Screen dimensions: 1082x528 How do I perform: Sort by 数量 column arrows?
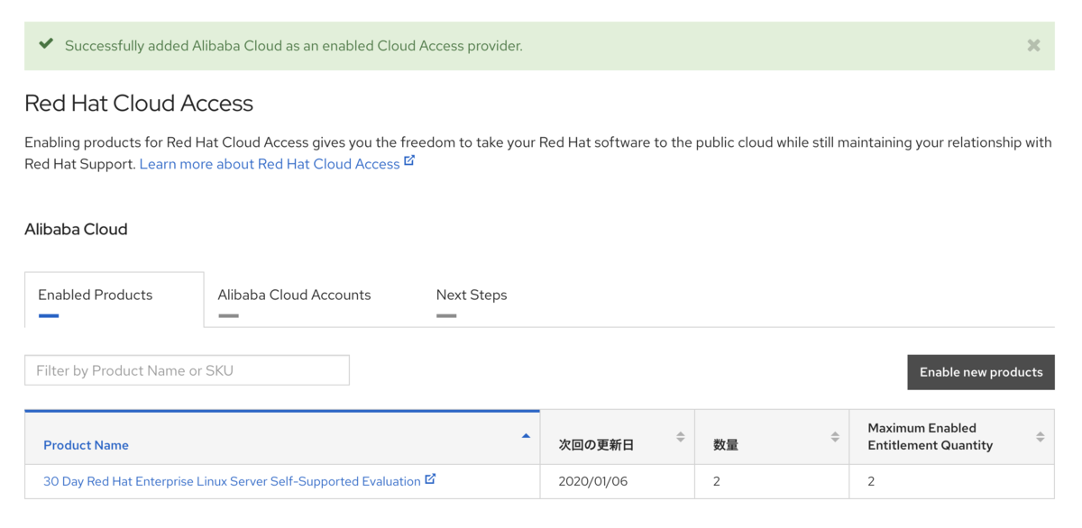coord(835,437)
